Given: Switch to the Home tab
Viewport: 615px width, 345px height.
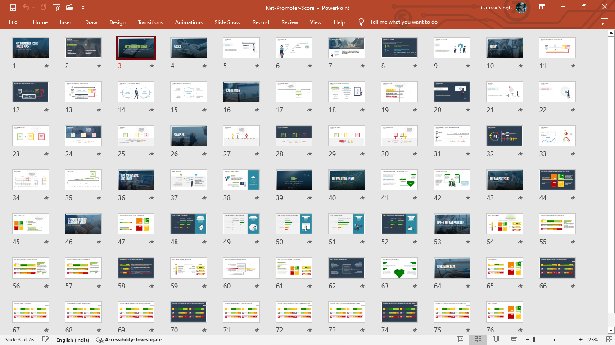Looking at the screenshot, I should 40,22.
